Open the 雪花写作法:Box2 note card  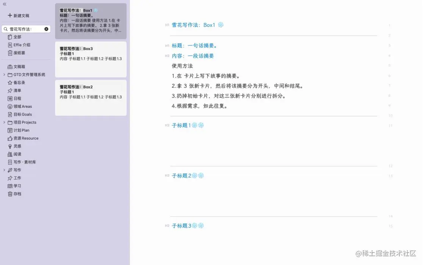coord(90,98)
